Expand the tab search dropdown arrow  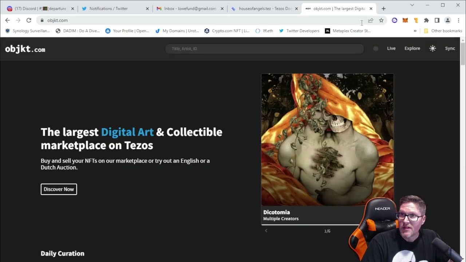tap(412, 5)
